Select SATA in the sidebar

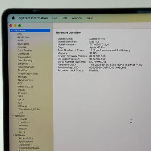click(x=21, y=99)
